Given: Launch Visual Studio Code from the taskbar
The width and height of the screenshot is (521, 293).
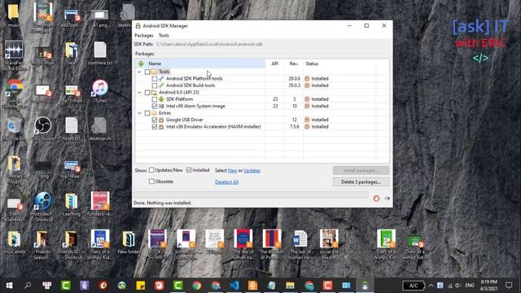Looking at the screenshot, I should tap(234, 286).
